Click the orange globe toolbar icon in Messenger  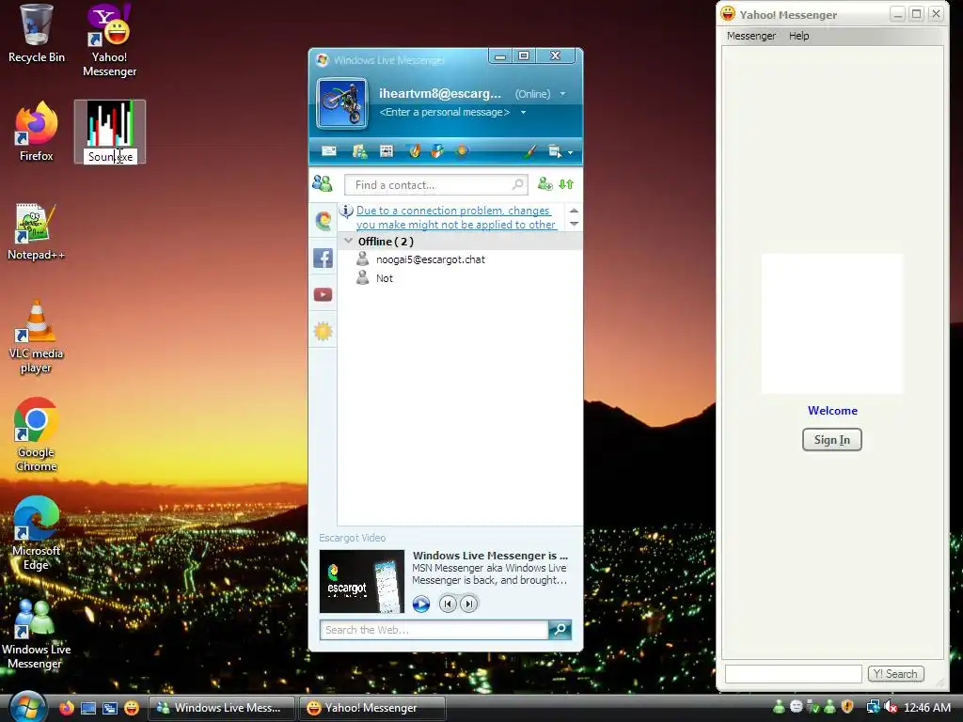(462, 151)
